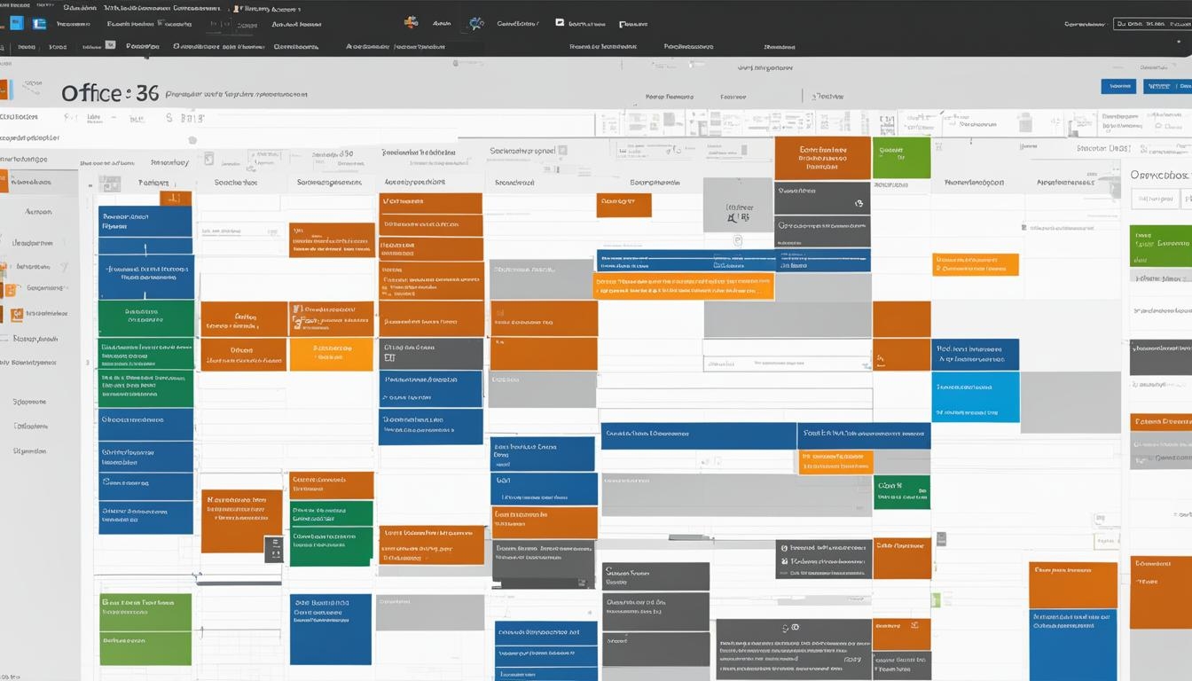Click the blue document icon in top toolbar

(39, 24)
